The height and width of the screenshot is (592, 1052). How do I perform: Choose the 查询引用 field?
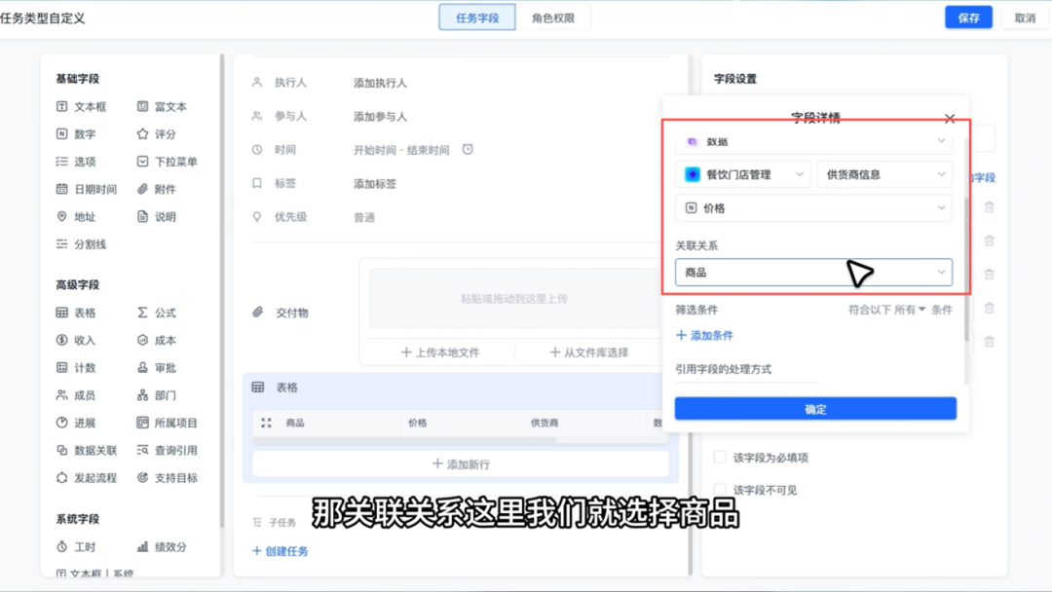point(168,450)
